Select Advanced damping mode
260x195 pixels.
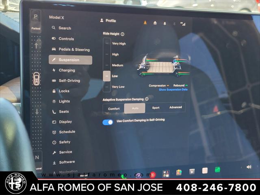pos(175,107)
